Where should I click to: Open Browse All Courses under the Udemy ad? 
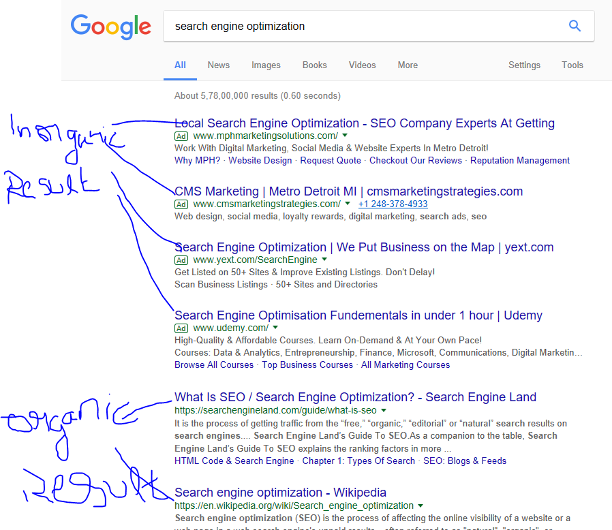(213, 364)
